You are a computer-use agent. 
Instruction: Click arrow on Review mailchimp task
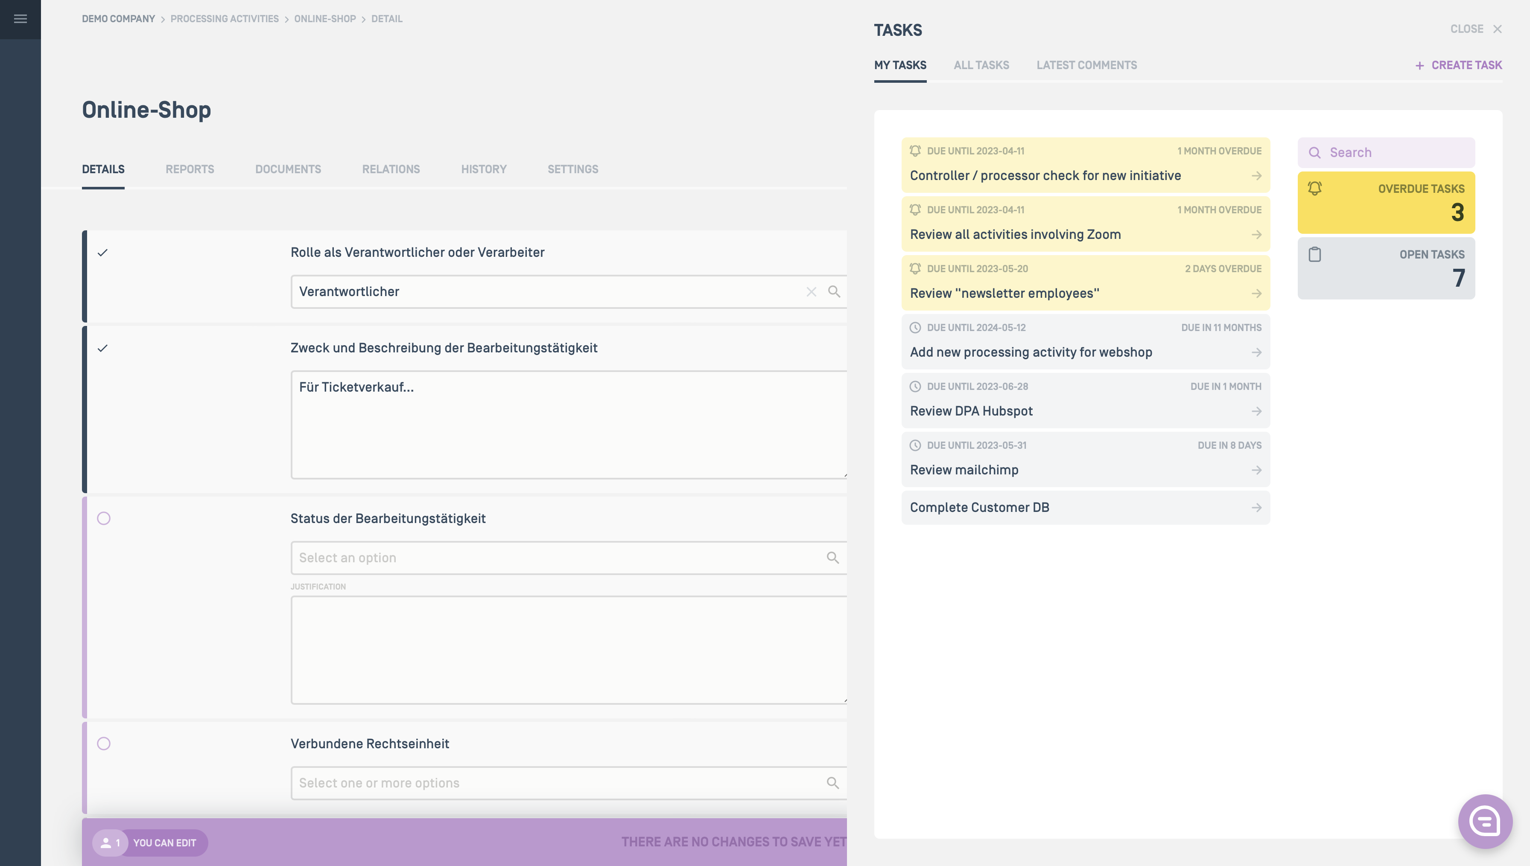coord(1256,470)
